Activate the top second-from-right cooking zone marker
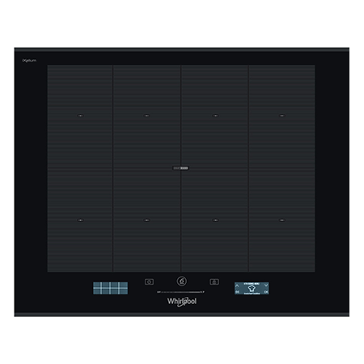Screen dimensions: 364x364 coord(215,116)
